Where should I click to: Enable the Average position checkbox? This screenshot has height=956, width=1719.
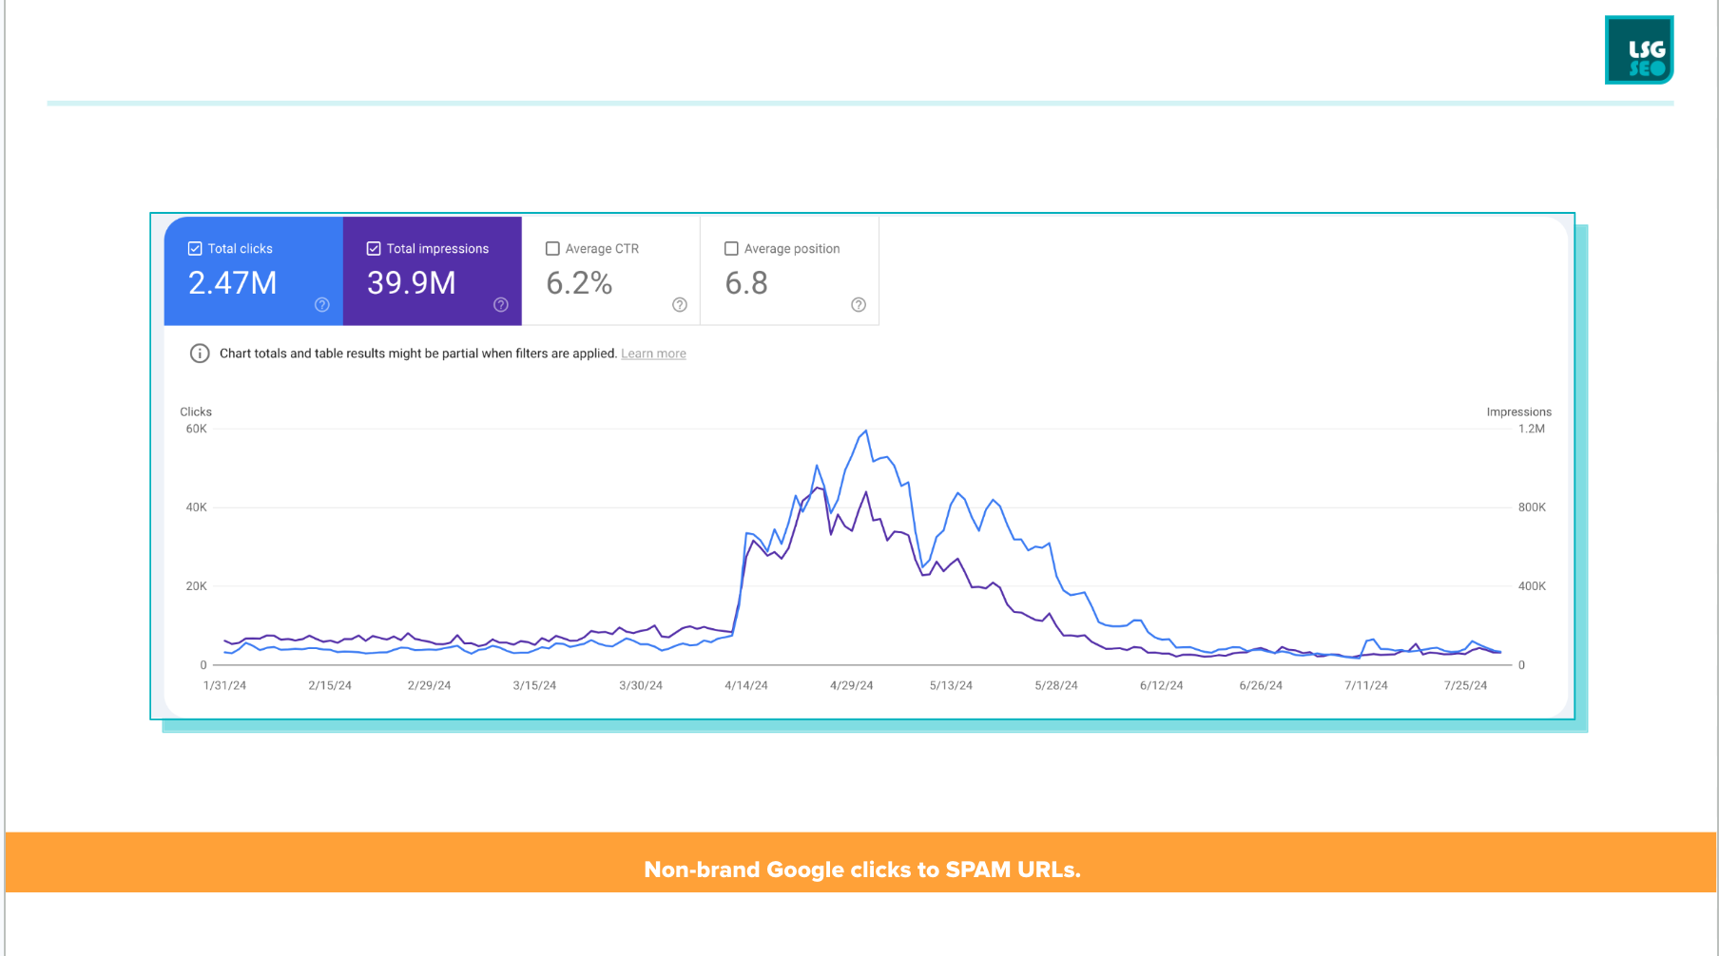(731, 249)
